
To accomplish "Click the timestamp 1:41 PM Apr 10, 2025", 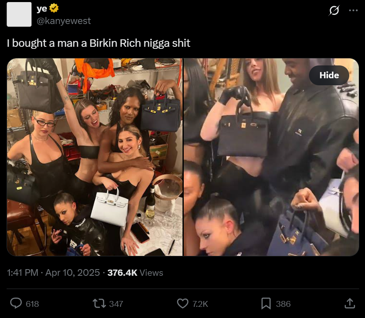I will coord(54,273).
